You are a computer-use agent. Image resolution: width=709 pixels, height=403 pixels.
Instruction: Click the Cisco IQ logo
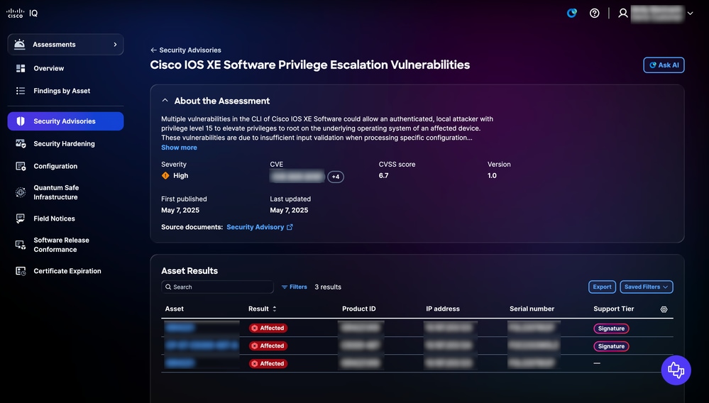coord(22,13)
